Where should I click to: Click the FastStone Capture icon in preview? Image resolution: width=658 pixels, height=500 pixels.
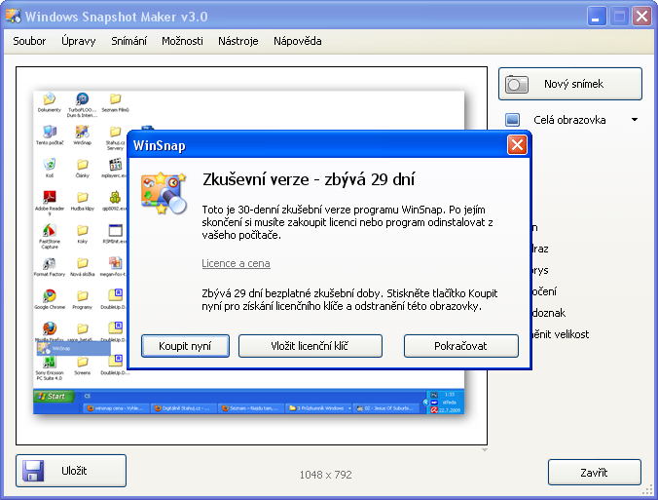coord(49,236)
